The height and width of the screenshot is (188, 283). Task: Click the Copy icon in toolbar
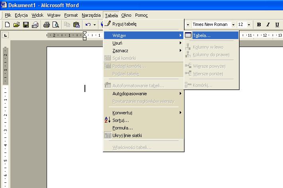(x=67, y=25)
